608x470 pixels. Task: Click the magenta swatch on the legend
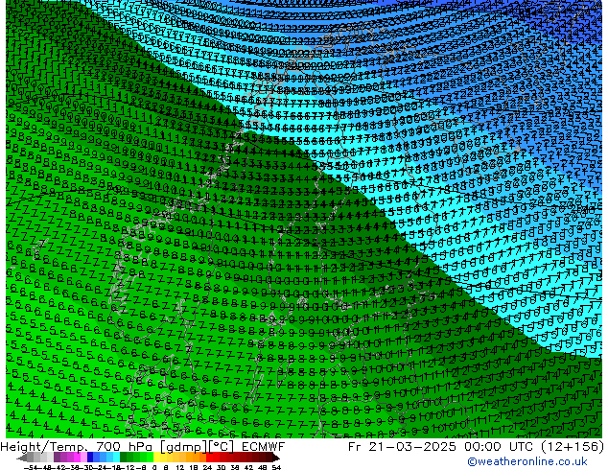tap(77, 458)
